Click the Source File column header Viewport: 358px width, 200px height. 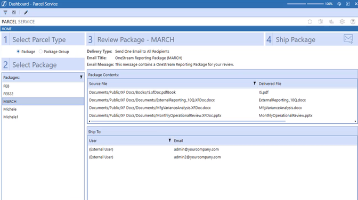[x=173, y=84]
